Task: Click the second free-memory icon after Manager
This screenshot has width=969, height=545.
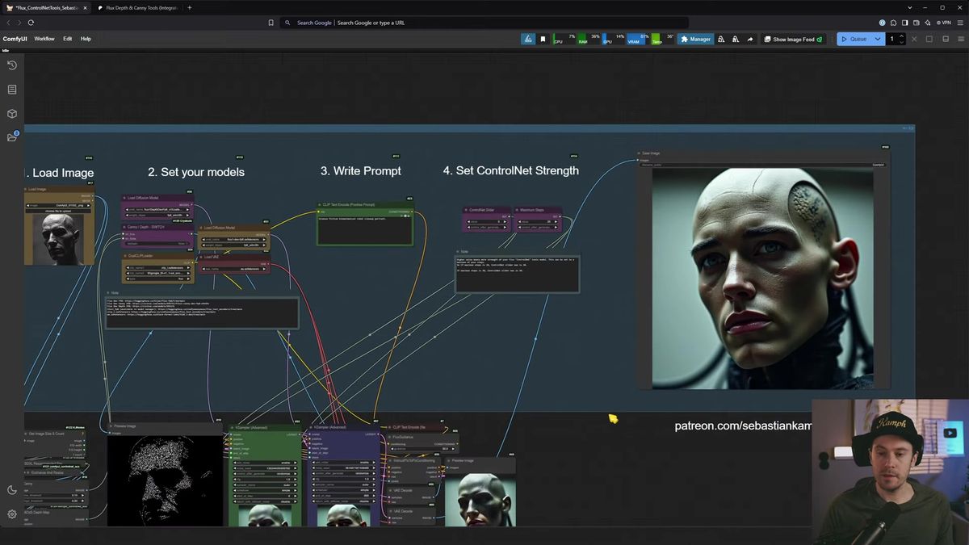Action: [x=736, y=39]
